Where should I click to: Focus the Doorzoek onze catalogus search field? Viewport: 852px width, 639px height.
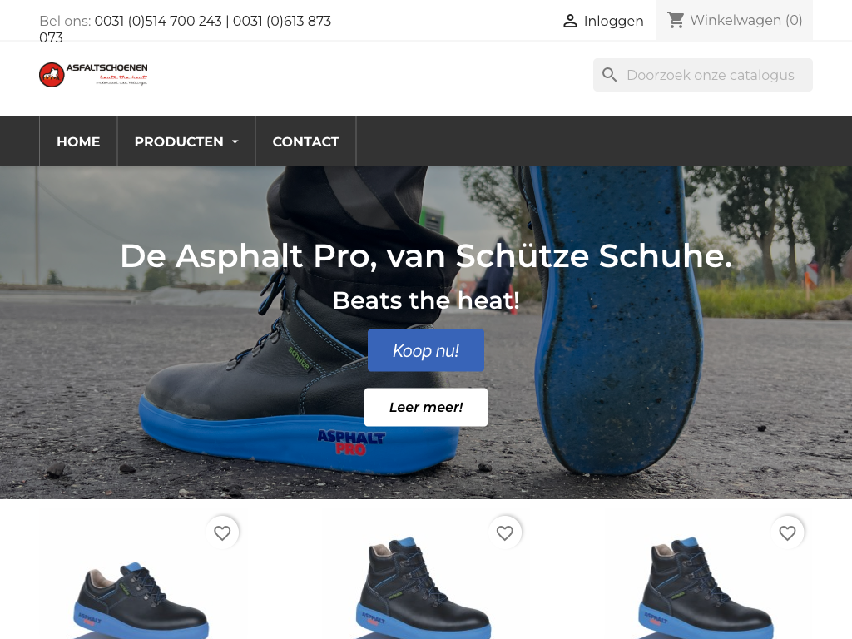[703, 75]
